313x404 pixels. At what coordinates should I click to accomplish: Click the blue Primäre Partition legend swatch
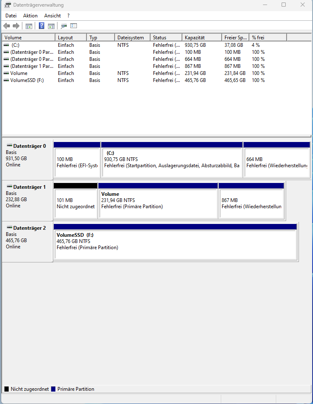click(x=53, y=389)
